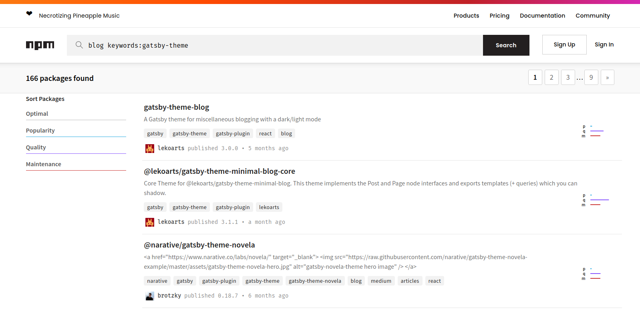This screenshot has width=640, height=314.
Task: Sort packages by Popularity
Action: [x=76, y=131]
